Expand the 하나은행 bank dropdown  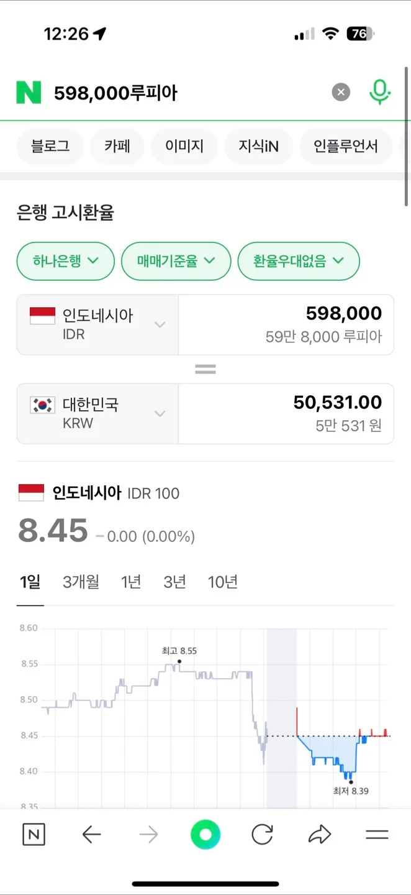click(66, 261)
